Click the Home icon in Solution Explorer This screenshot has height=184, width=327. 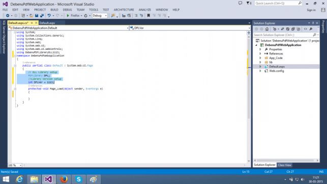(266, 29)
